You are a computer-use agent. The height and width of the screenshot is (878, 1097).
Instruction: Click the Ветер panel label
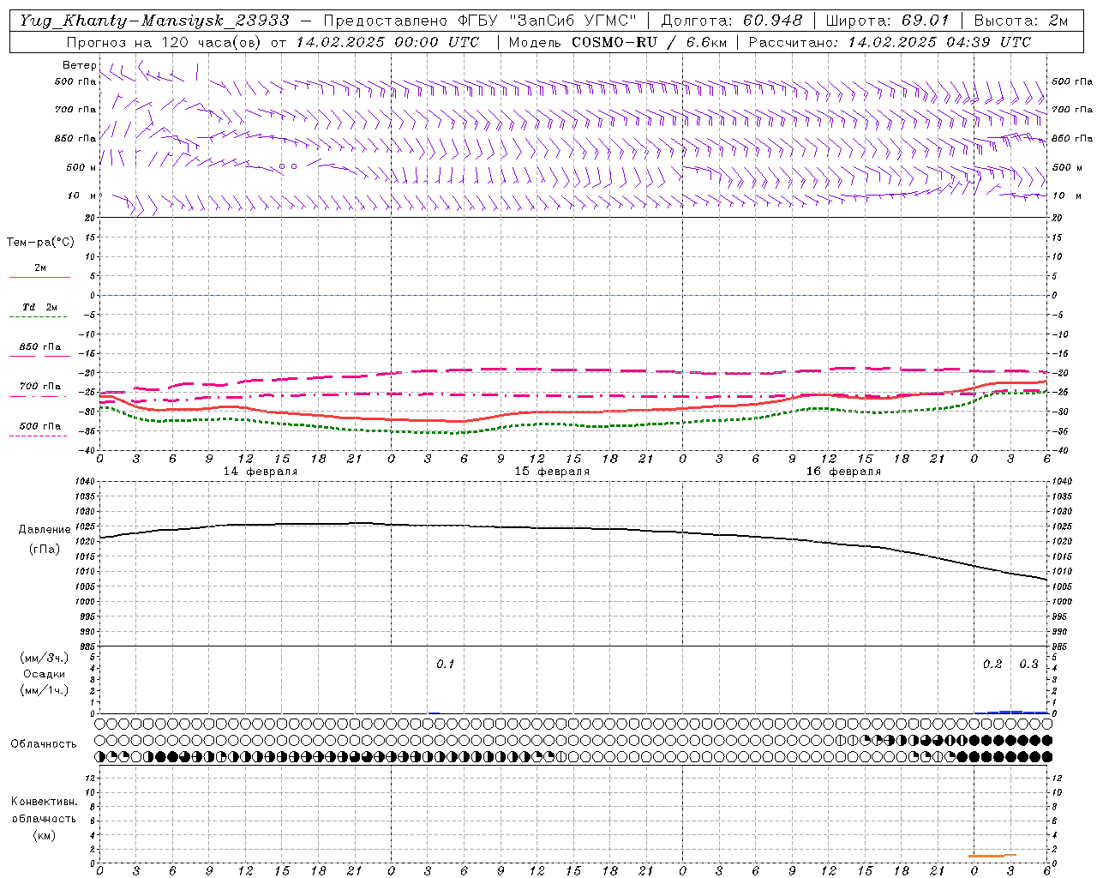79,65
